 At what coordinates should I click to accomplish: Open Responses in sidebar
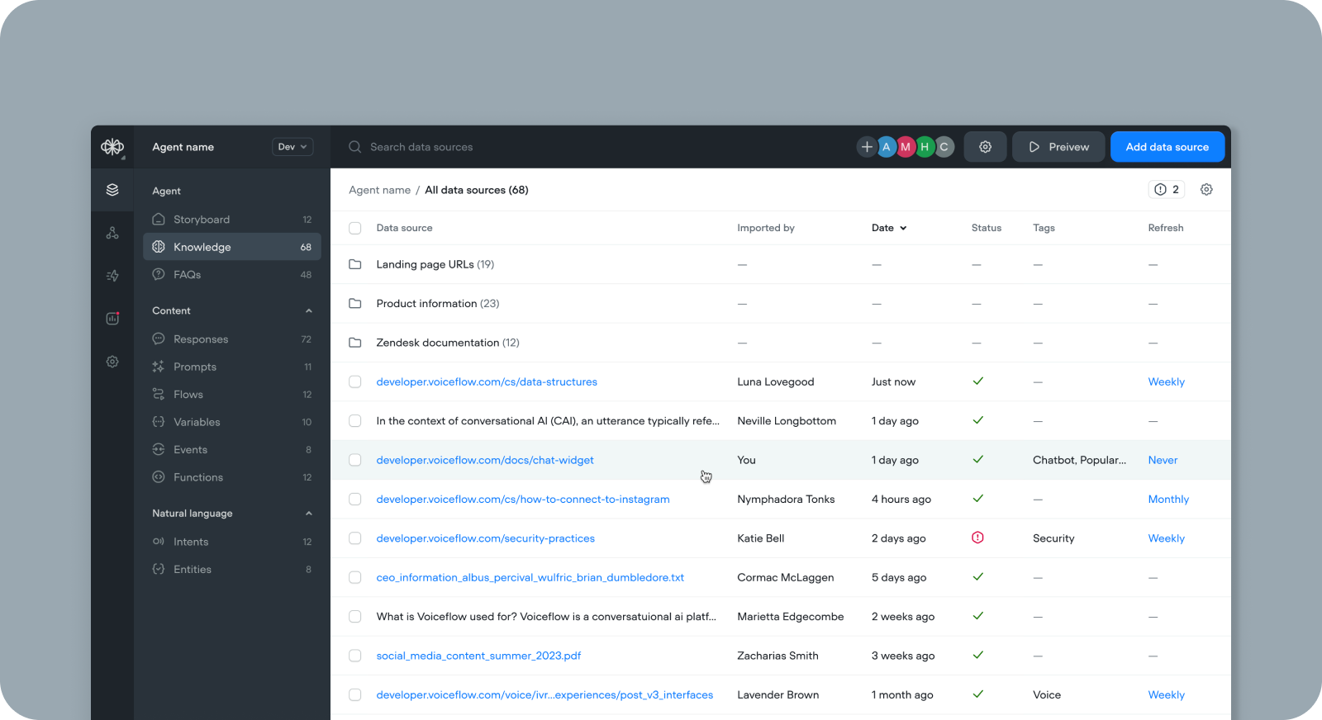click(x=232, y=339)
